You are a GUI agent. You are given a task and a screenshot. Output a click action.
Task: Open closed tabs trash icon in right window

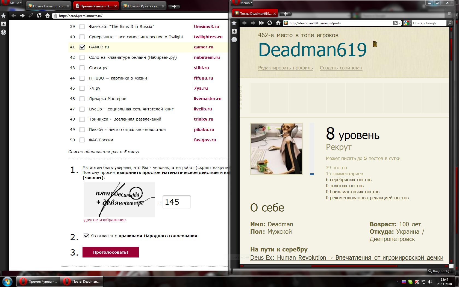449,14
